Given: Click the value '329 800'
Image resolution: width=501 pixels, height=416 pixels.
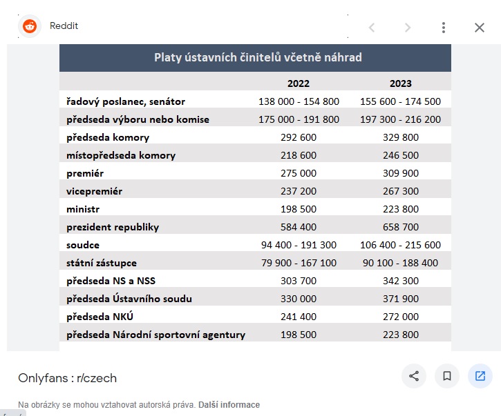Looking at the screenshot, I should coord(401,137).
